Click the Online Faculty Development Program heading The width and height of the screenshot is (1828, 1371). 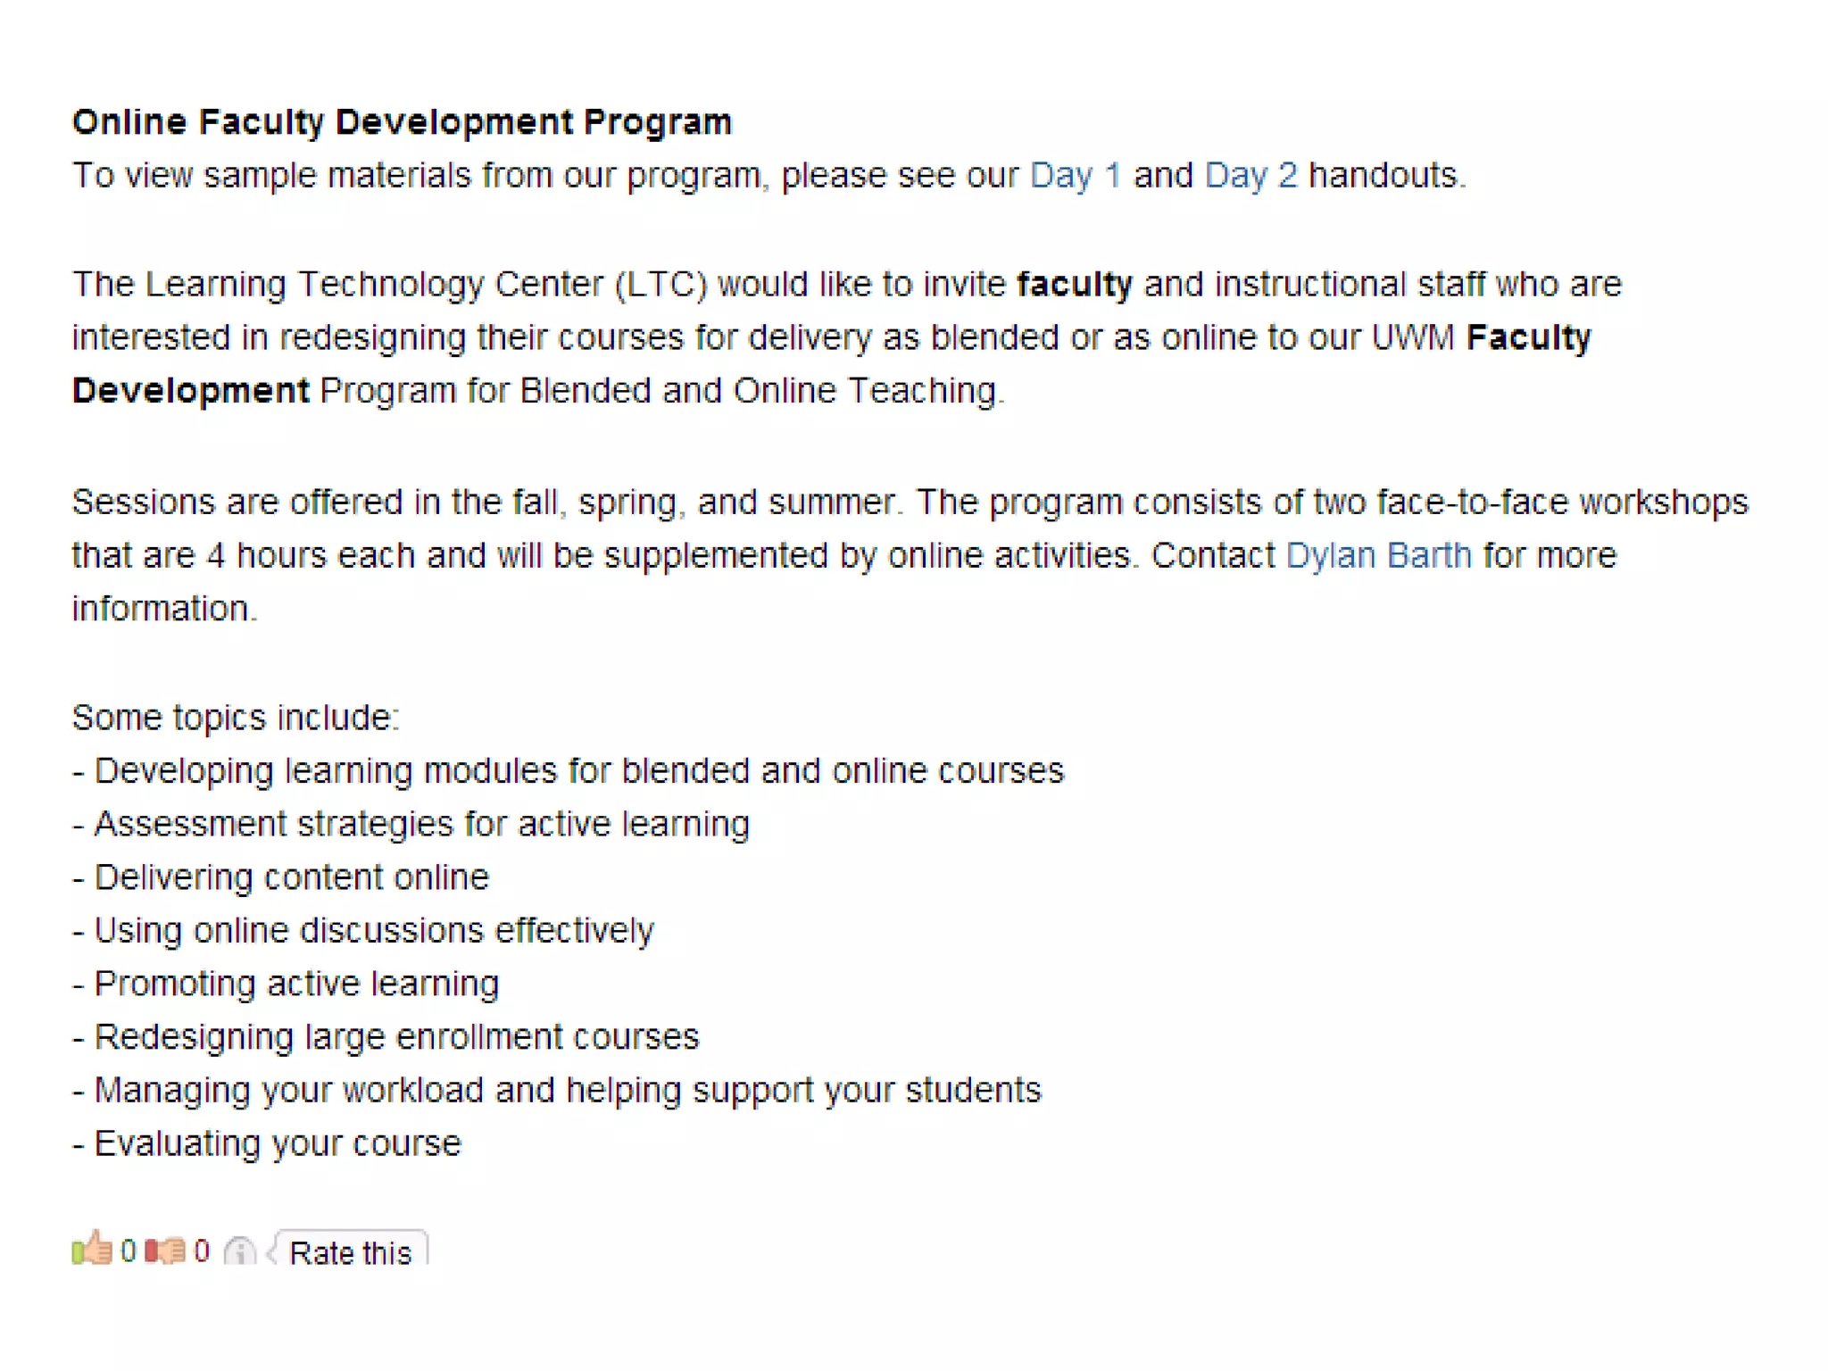tap(402, 121)
